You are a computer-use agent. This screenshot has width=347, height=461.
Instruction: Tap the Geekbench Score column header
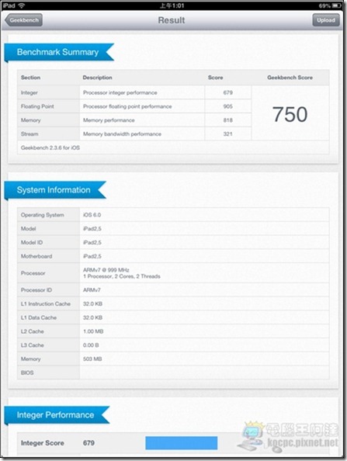[x=290, y=78]
